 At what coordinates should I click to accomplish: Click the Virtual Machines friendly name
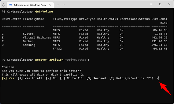(37, 38)
